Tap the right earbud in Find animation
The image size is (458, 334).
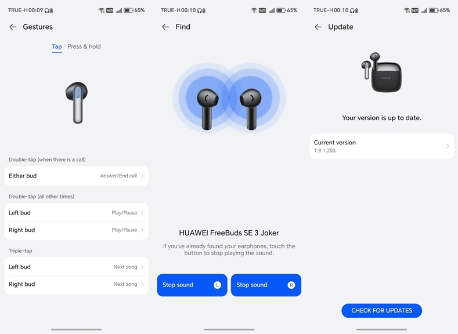(x=251, y=109)
